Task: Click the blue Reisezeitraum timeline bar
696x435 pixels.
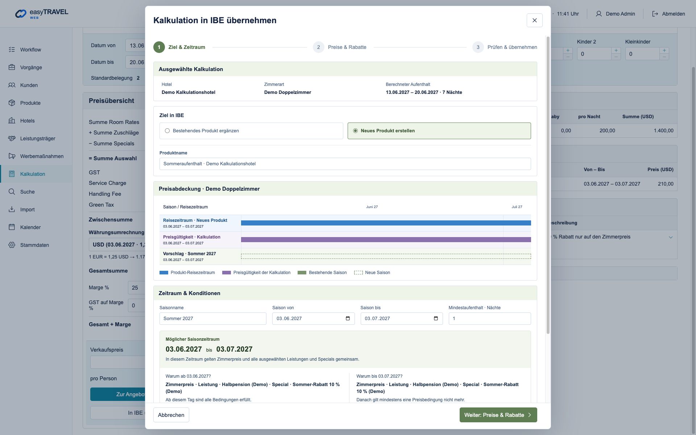Action: (386, 223)
